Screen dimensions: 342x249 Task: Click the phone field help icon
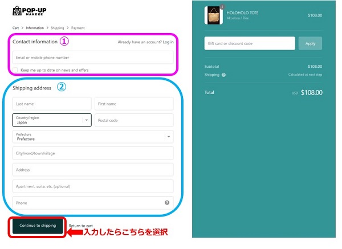[x=167, y=202]
